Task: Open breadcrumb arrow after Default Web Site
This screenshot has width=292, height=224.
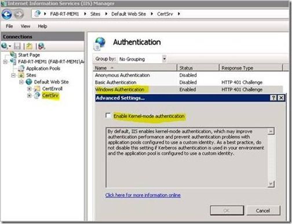Action: pyautogui.click(x=152, y=14)
